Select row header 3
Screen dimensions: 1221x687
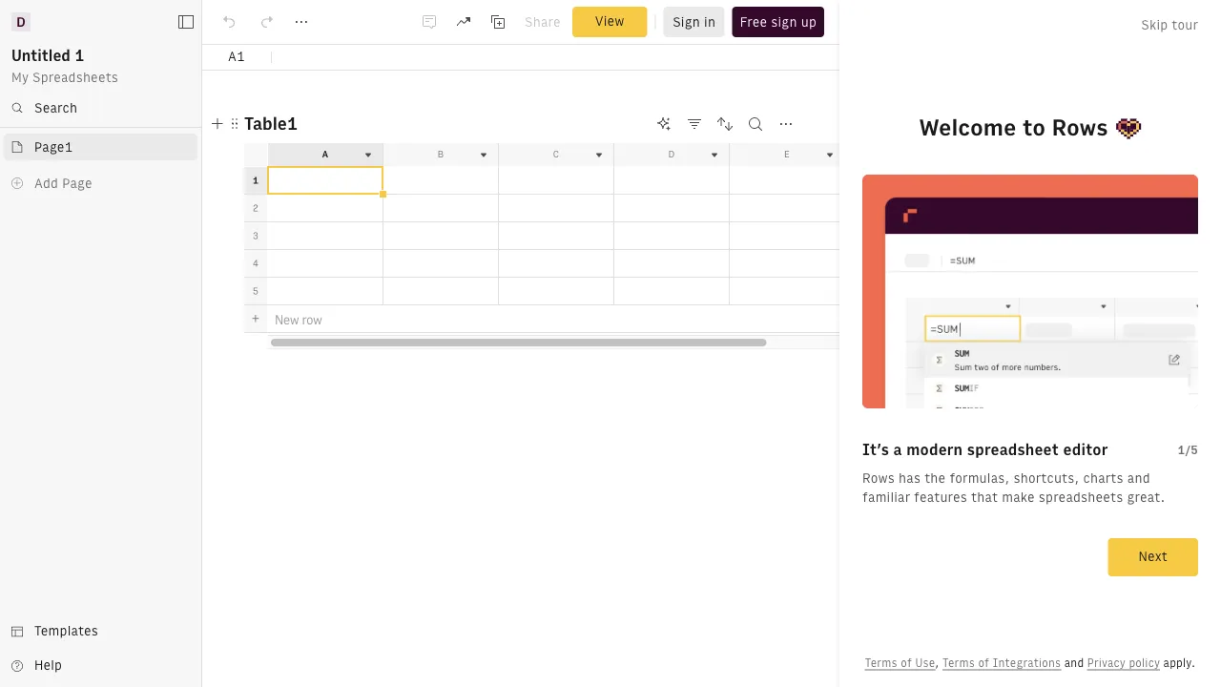pyautogui.click(x=256, y=236)
